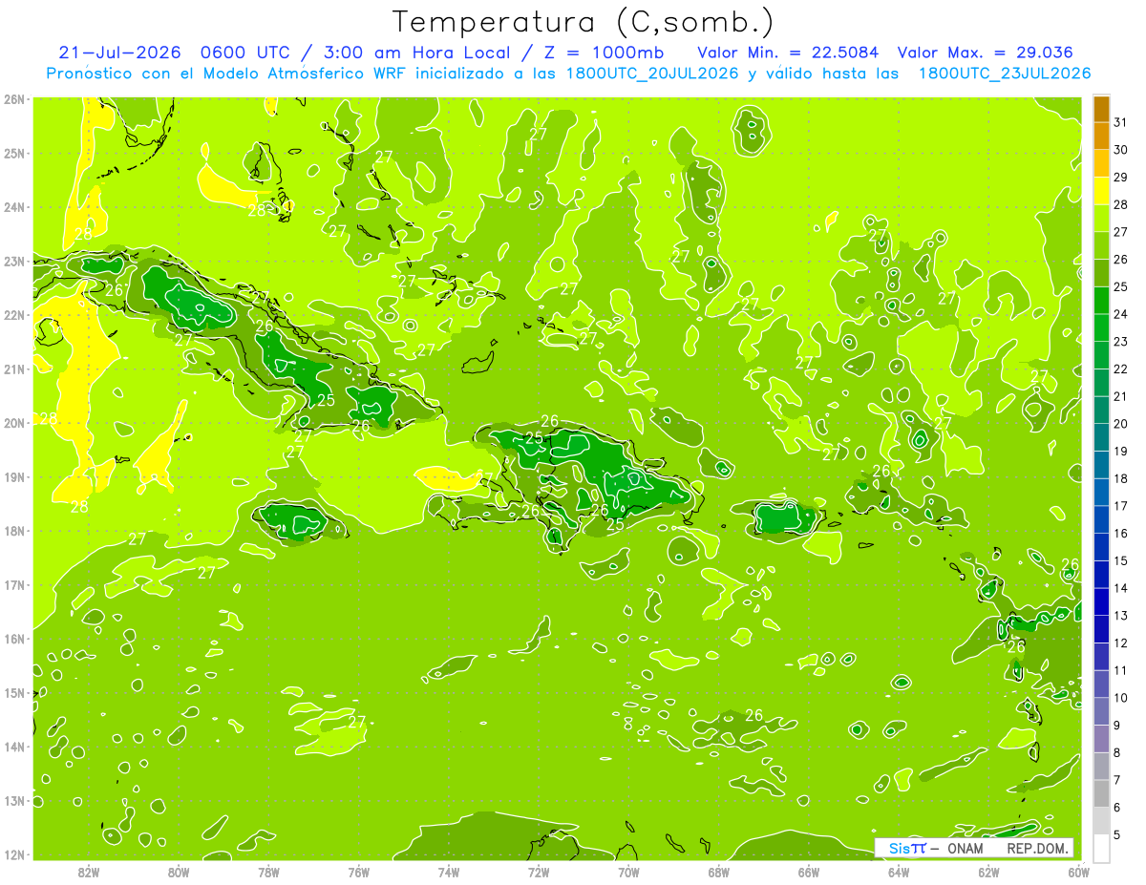The image size is (1146, 885).
Task: Click the '70W' longitude axis label
Action: click(x=628, y=872)
